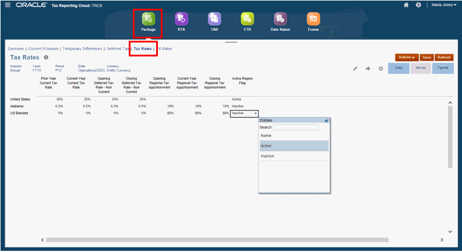The height and width of the screenshot is (252, 462).
Task: Click Alabama Inactive flag cell
Action: point(238,107)
